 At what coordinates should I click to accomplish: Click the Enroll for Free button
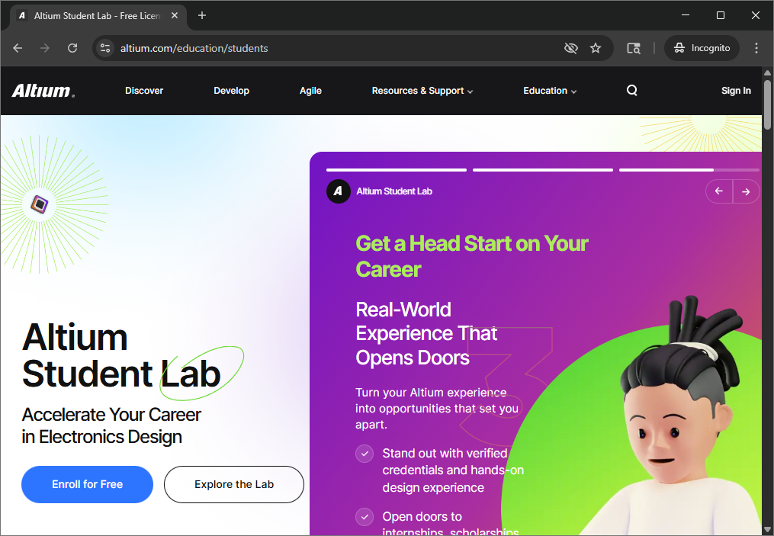87,484
